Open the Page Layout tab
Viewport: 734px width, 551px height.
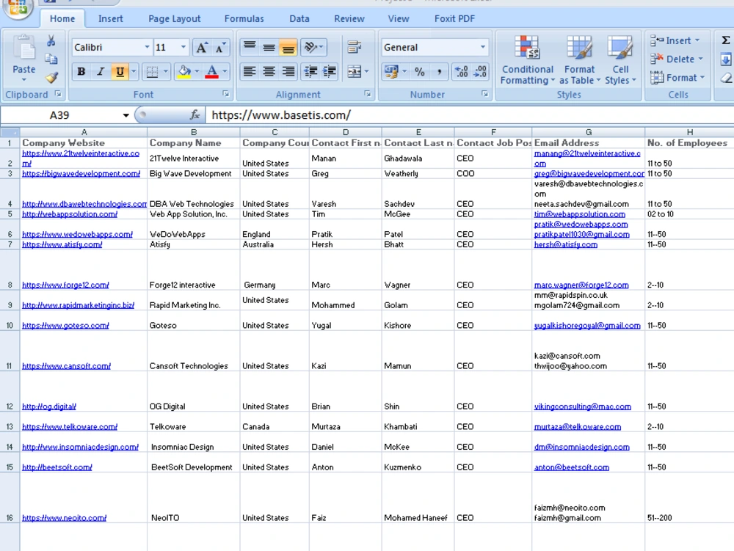point(174,19)
